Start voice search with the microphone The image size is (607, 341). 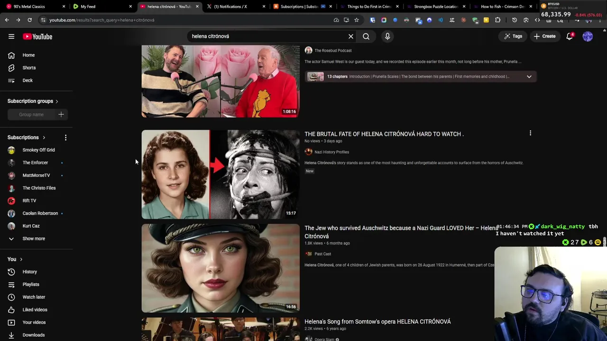click(387, 36)
